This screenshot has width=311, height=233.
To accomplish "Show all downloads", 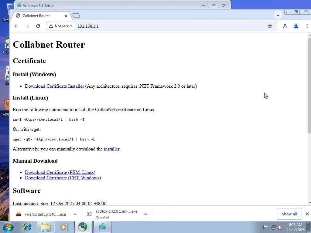I will [x=289, y=214].
